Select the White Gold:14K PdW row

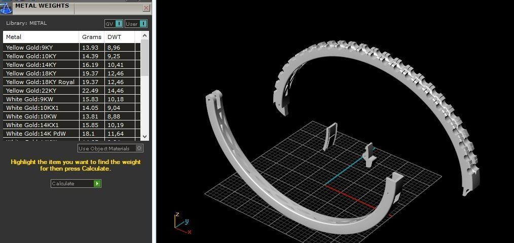(72, 133)
